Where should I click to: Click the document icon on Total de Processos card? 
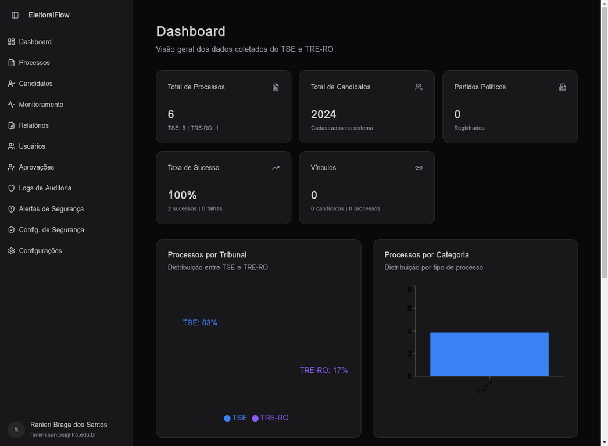275,87
